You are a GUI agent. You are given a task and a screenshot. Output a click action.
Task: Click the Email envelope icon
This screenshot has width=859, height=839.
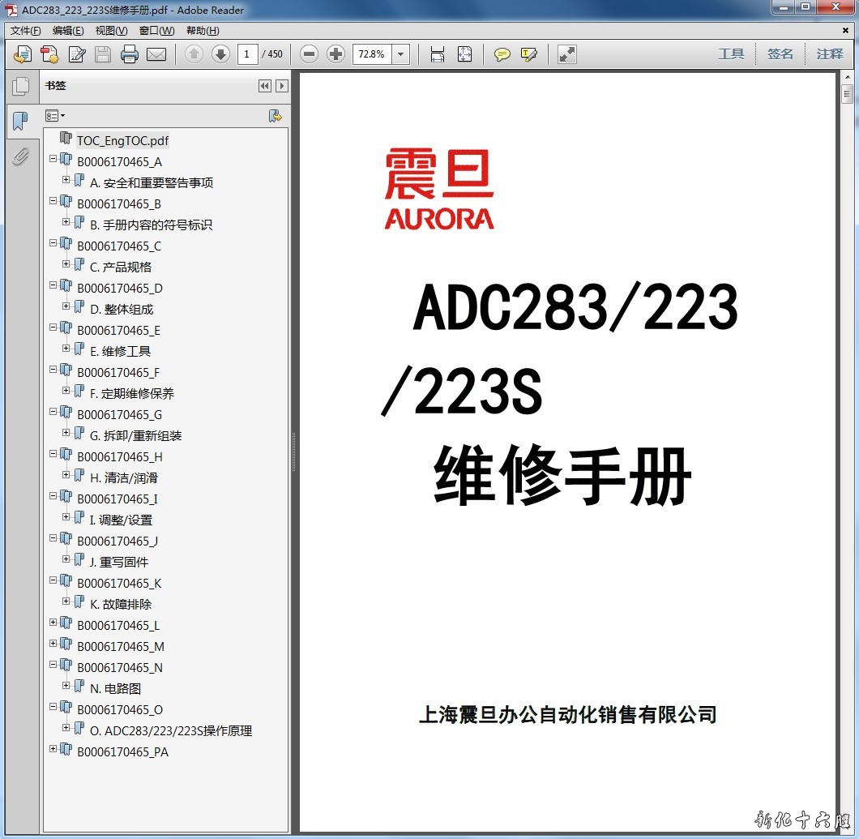(x=156, y=54)
